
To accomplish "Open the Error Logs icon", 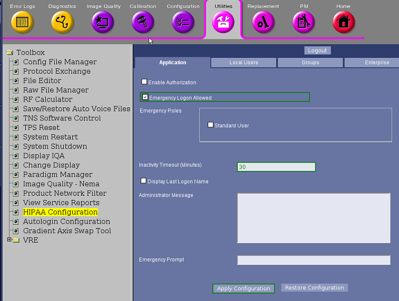I will click(22, 22).
